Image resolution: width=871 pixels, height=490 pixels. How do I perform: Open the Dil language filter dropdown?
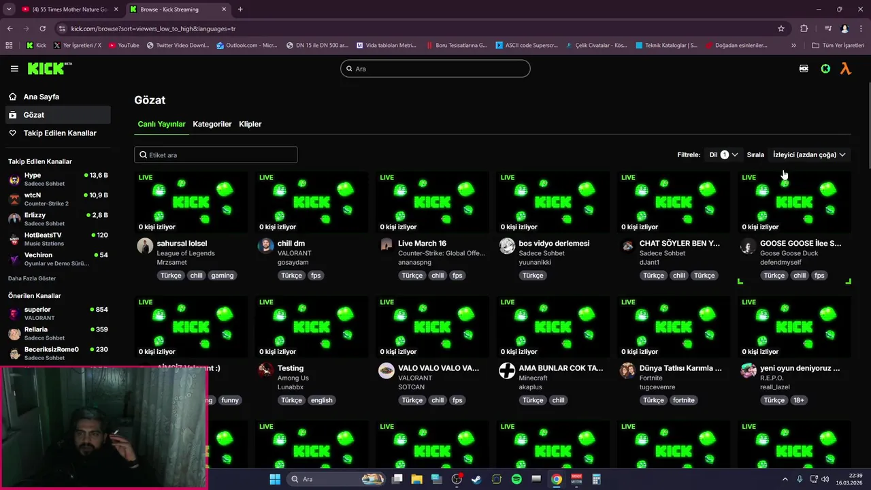pos(723,154)
